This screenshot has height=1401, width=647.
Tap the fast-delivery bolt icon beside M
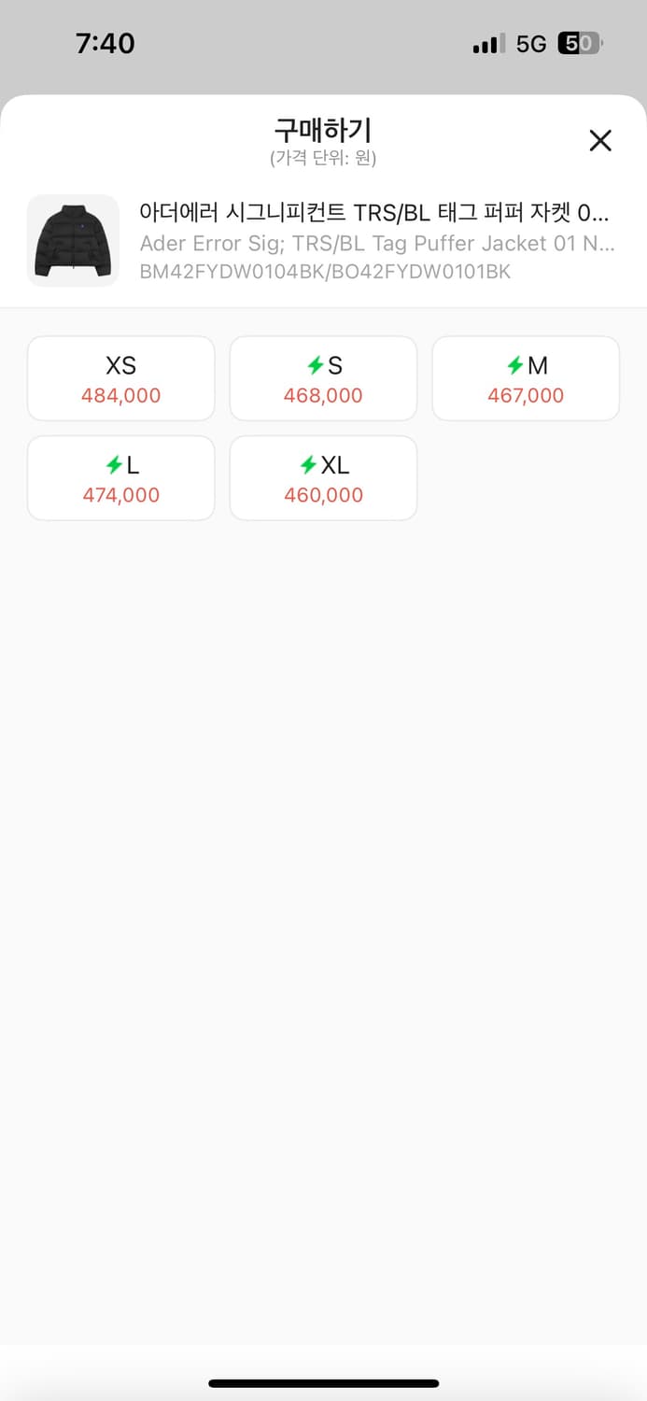click(515, 366)
